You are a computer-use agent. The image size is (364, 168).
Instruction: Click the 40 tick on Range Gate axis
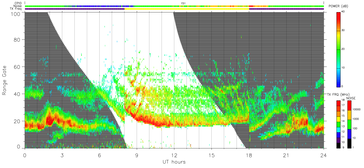coord(17,94)
